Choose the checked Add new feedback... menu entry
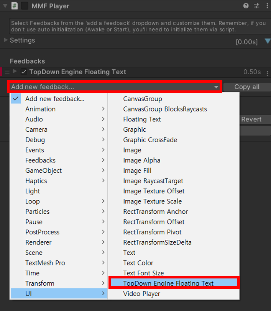 (x=59, y=98)
